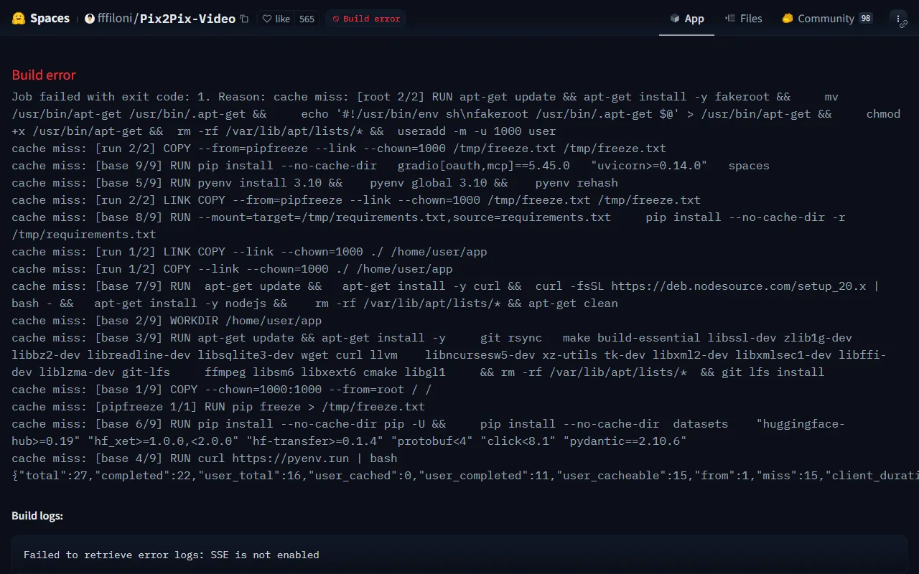Click the red Build error status icon
This screenshot has width=919, height=574.
pyautogui.click(x=335, y=19)
